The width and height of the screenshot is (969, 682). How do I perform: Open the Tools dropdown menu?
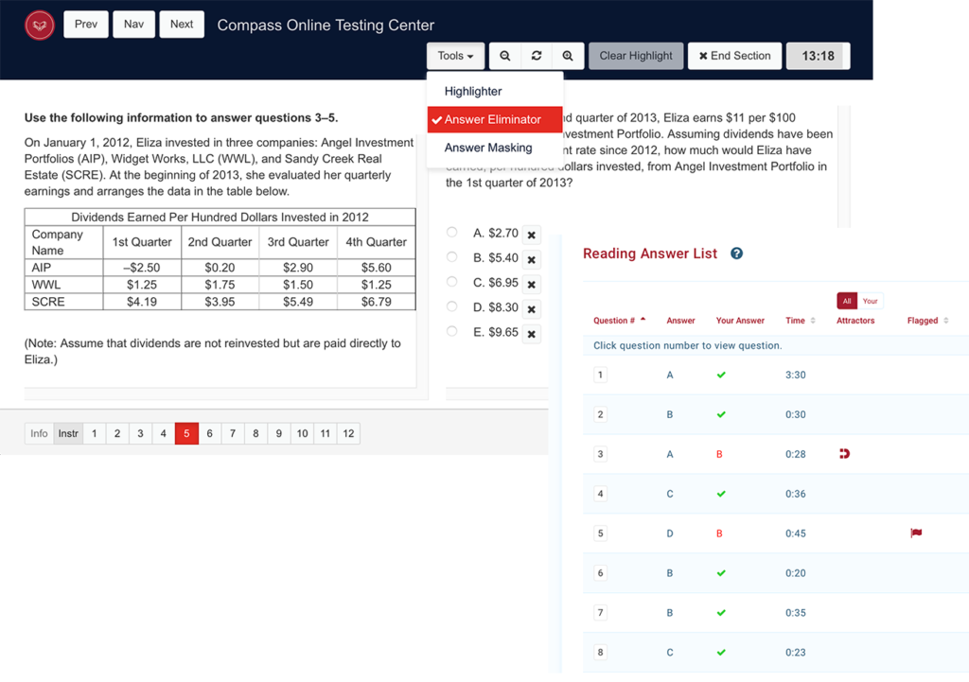455,56
